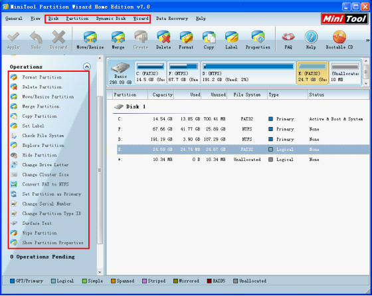Screen dimensions: 372x296
Task: Choose Change Cluster Size operation
Action: click(45, 174)
